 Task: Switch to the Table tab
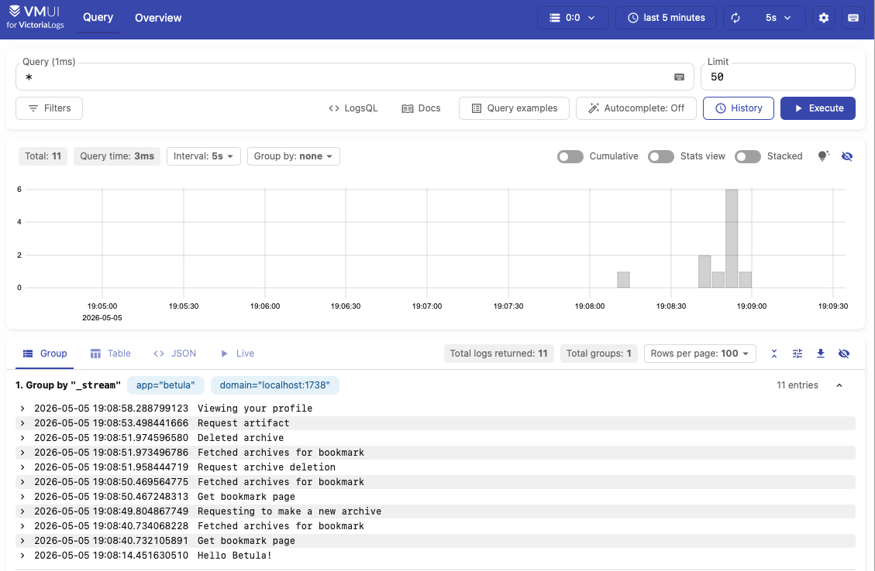point(111,354)
